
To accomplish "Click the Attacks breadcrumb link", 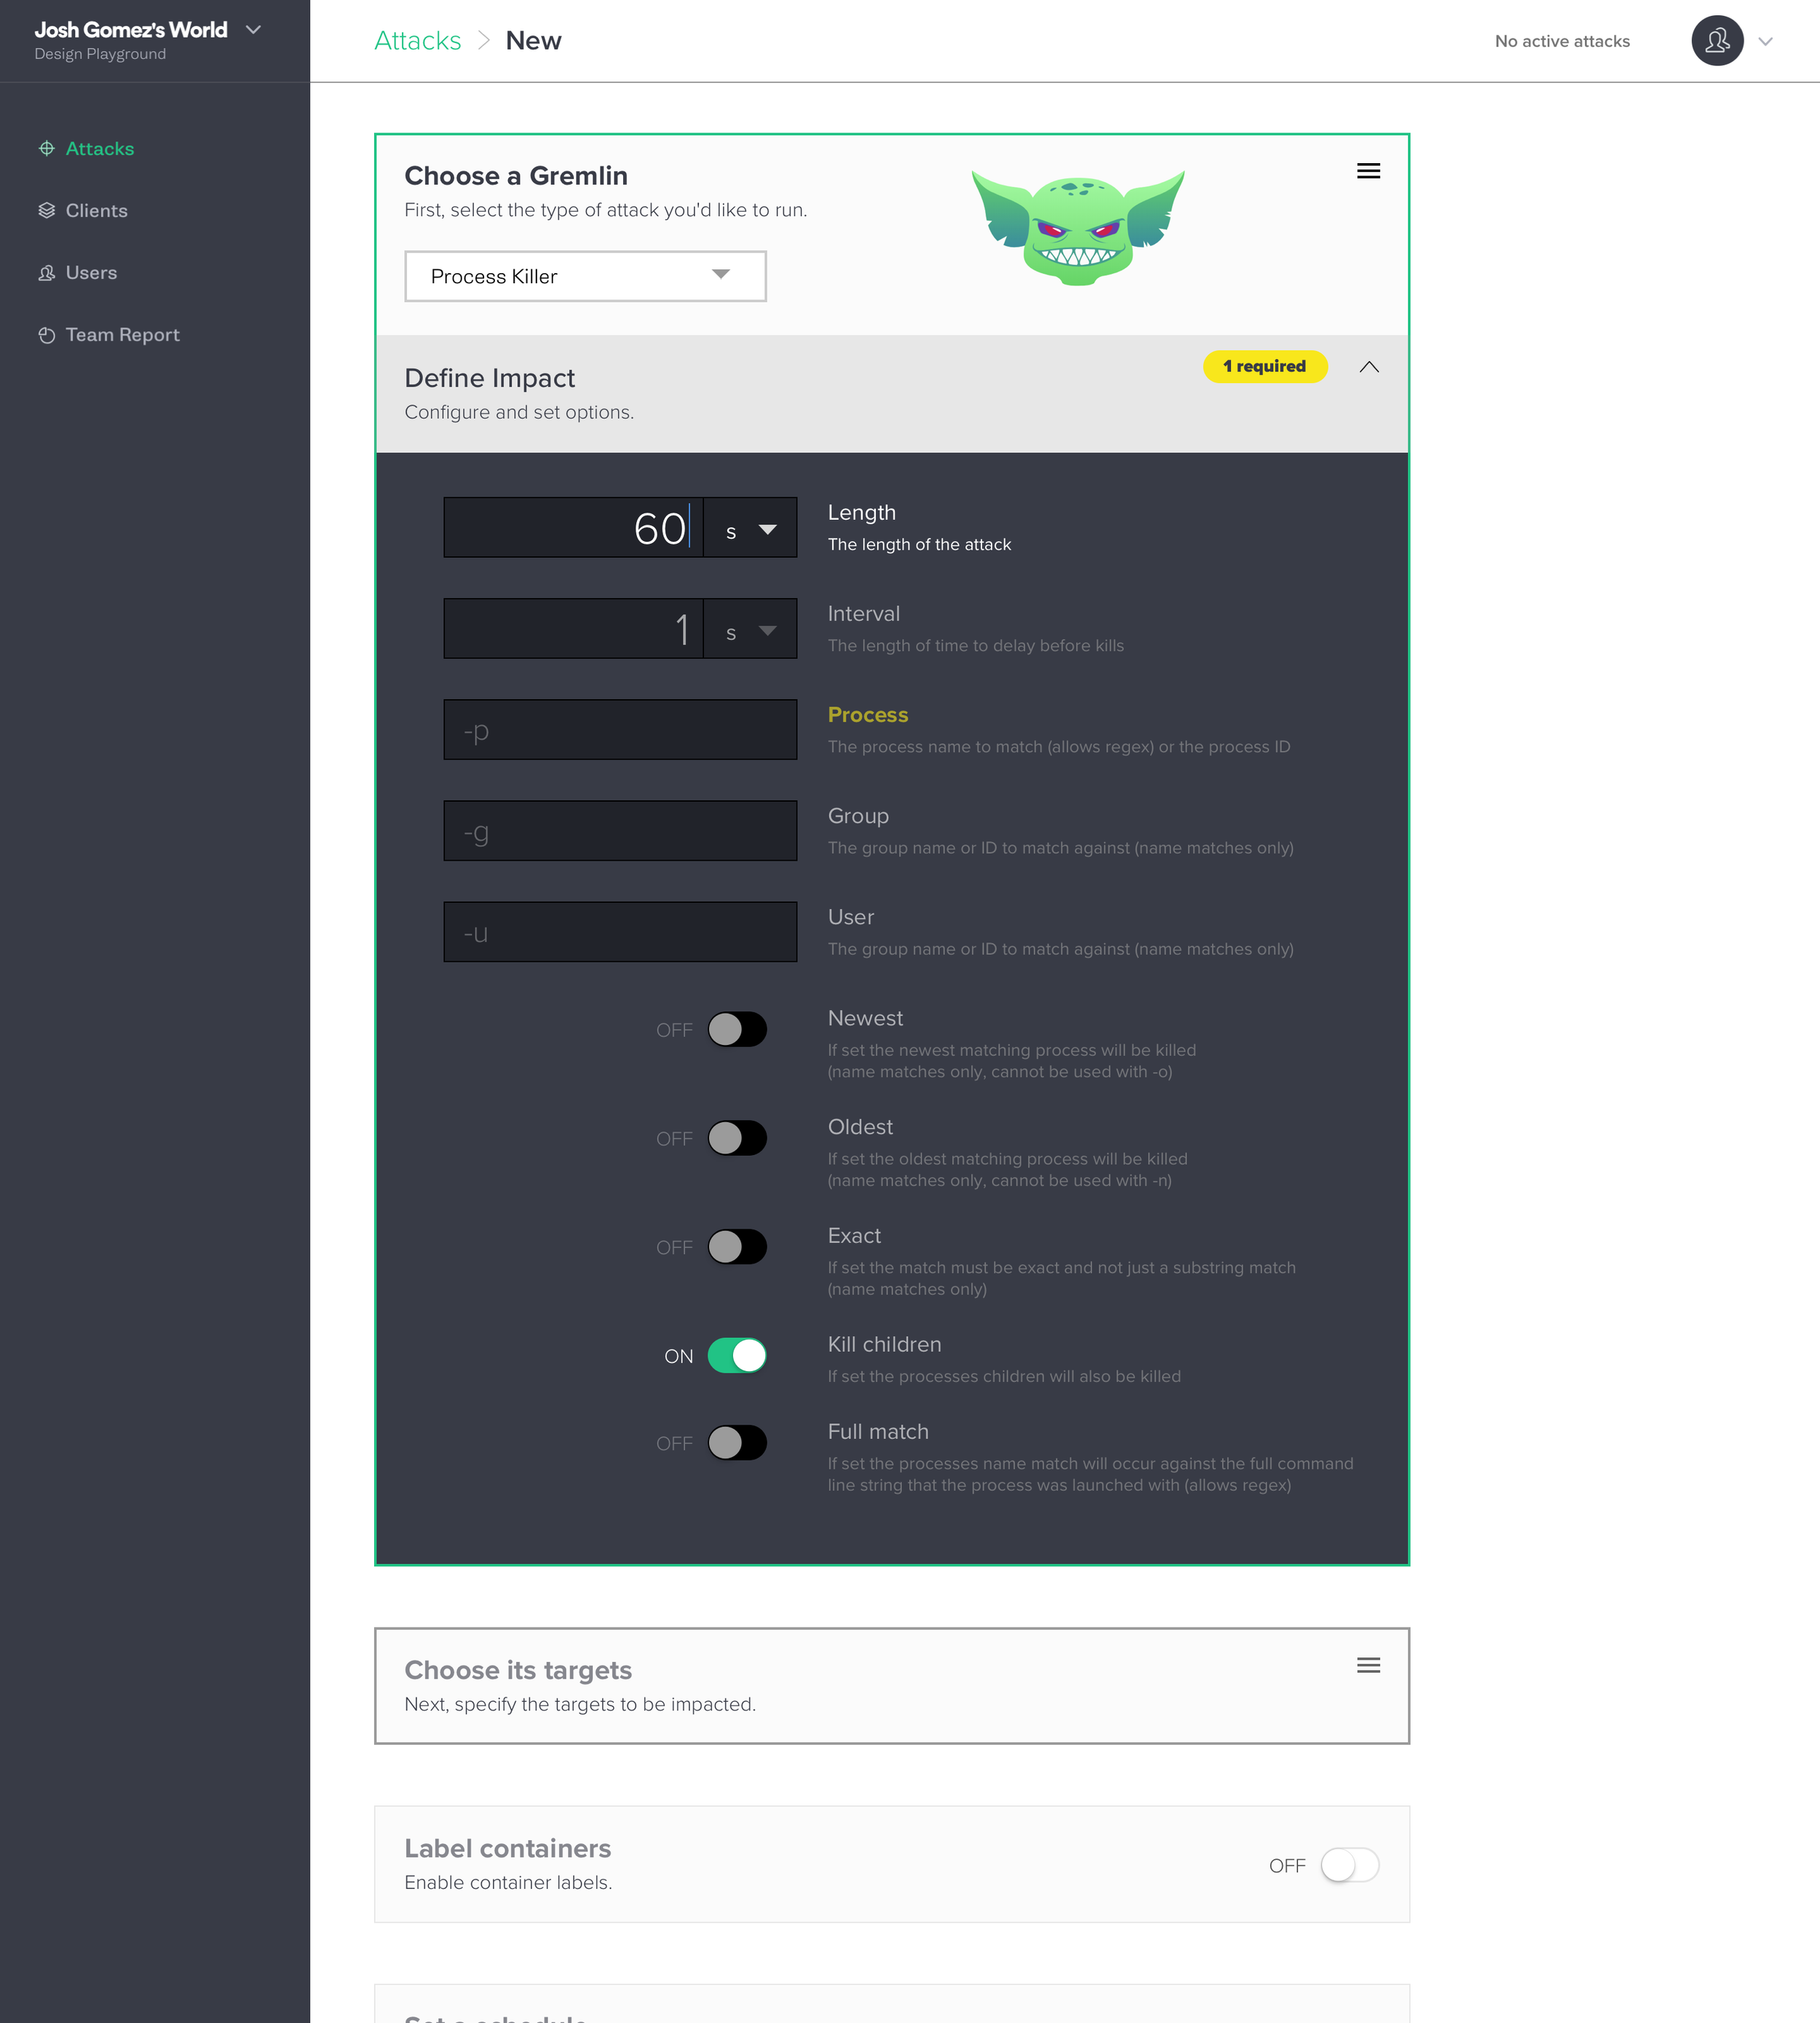I will click(417, 41).
